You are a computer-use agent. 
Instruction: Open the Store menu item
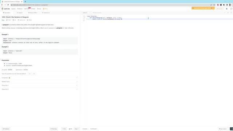45,9
